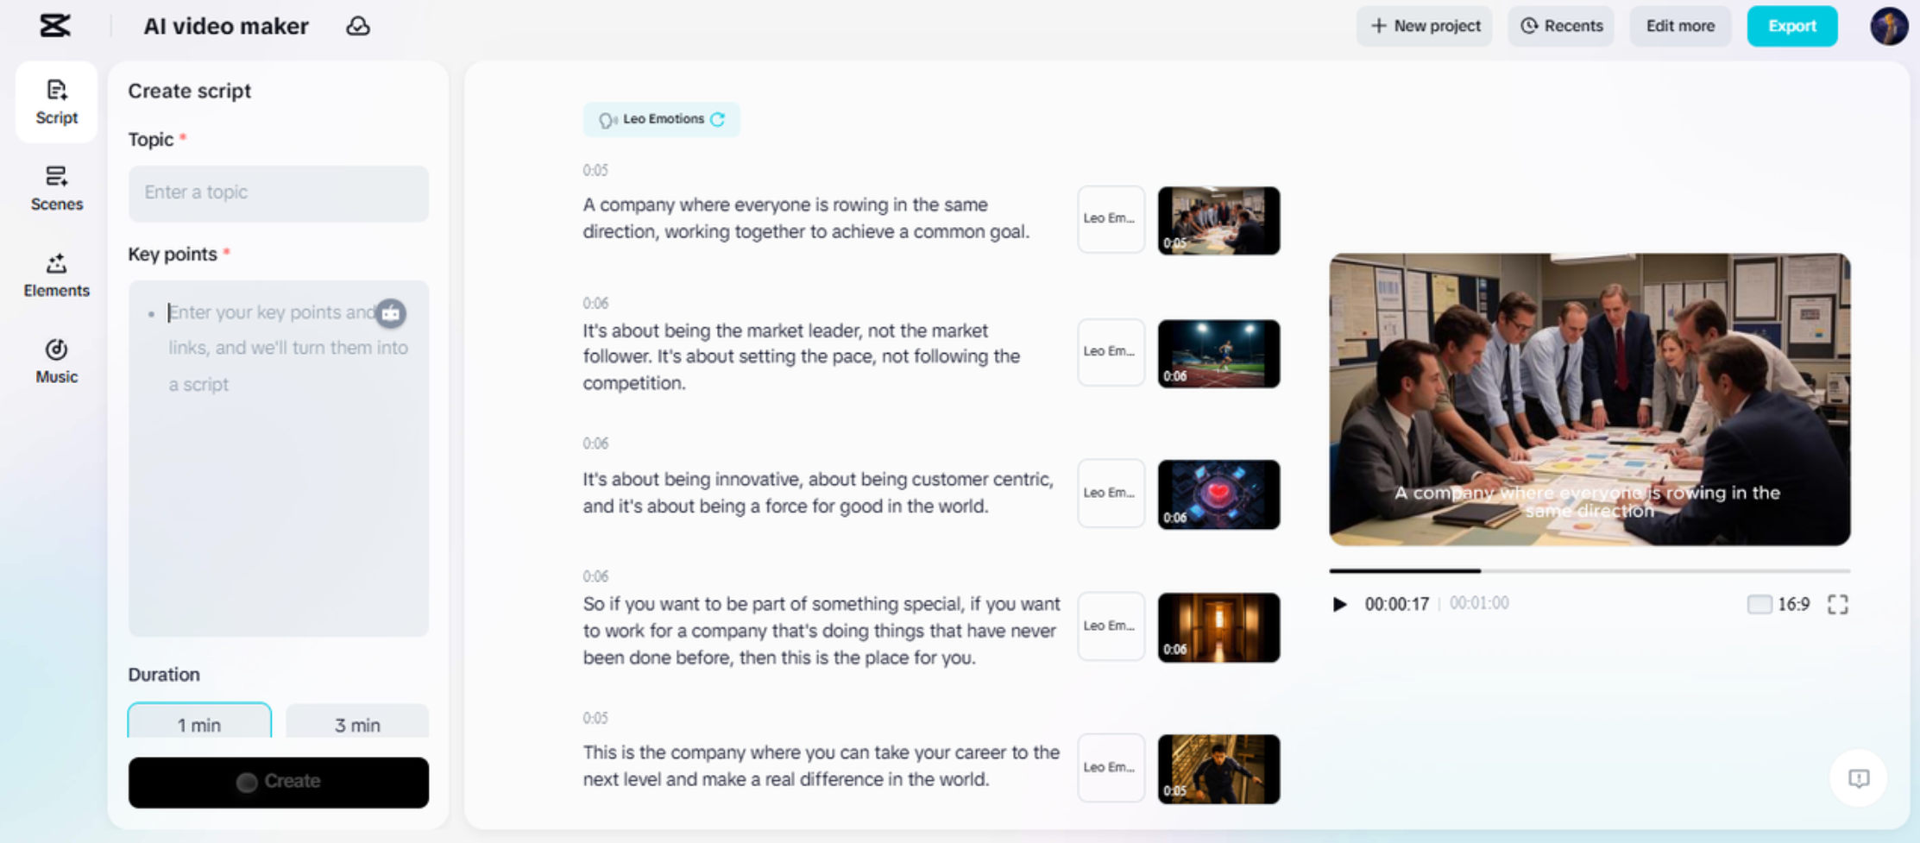The image size is (1920, 843).
Task: Click the Create button
Action: pyautogui.click(x=279, y=782)
